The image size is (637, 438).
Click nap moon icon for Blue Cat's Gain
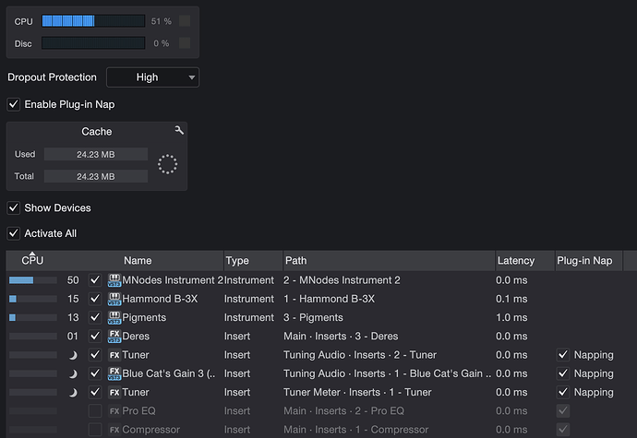point(73,373)
